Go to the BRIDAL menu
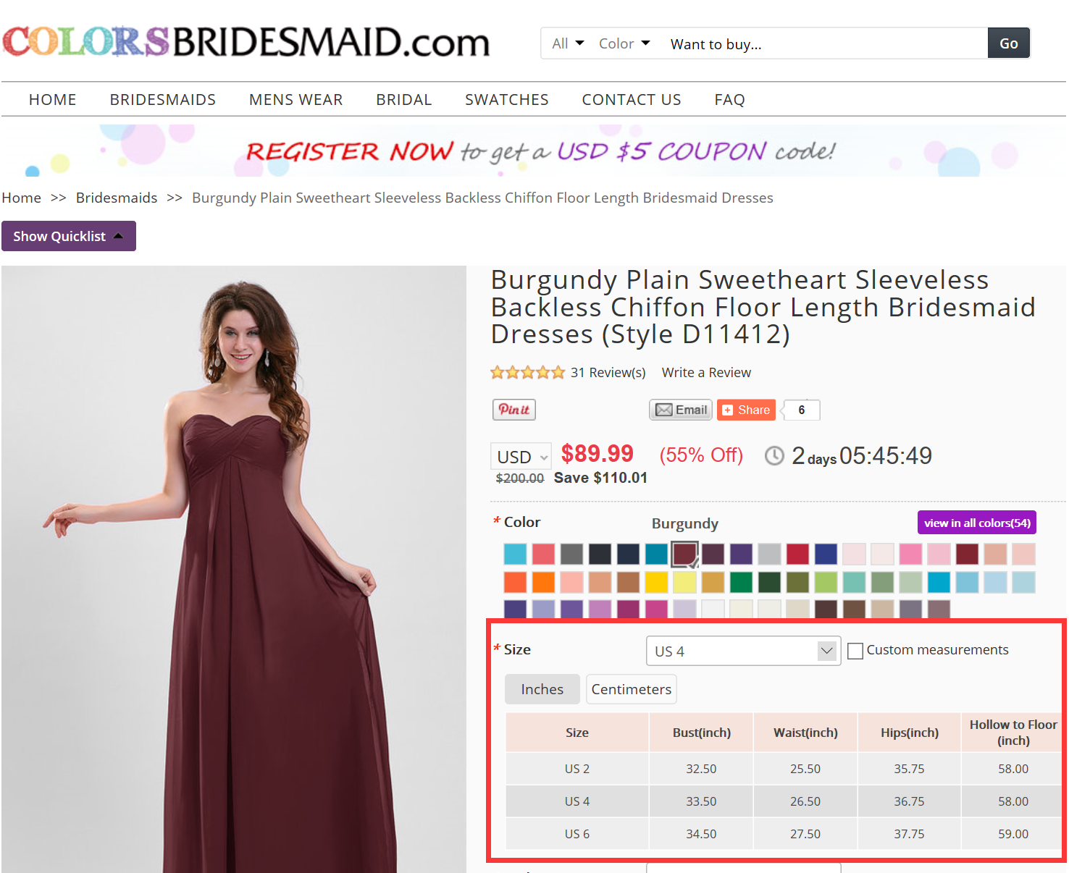Screen dimensions: 1069x873 point(404,100)
